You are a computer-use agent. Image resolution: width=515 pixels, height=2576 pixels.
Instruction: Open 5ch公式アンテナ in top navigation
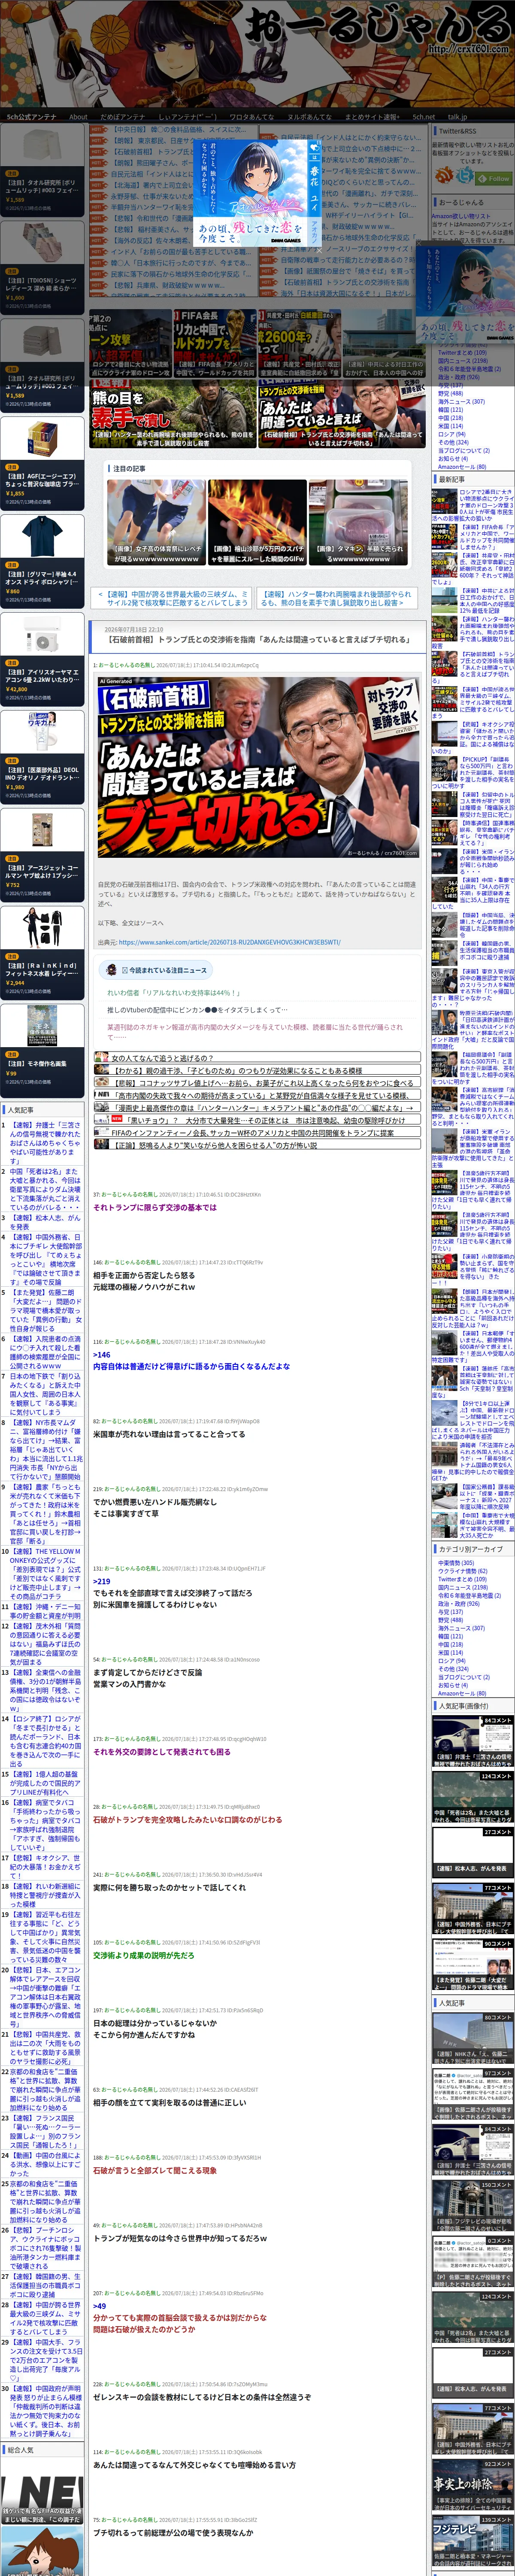(32, 117)
